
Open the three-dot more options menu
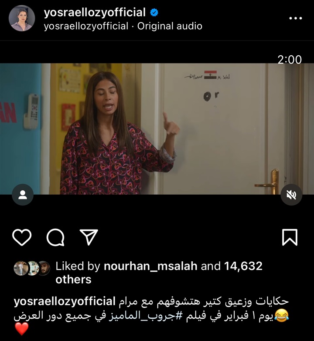point(296,18)
